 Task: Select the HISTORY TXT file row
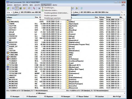click(x=34, y=38)
